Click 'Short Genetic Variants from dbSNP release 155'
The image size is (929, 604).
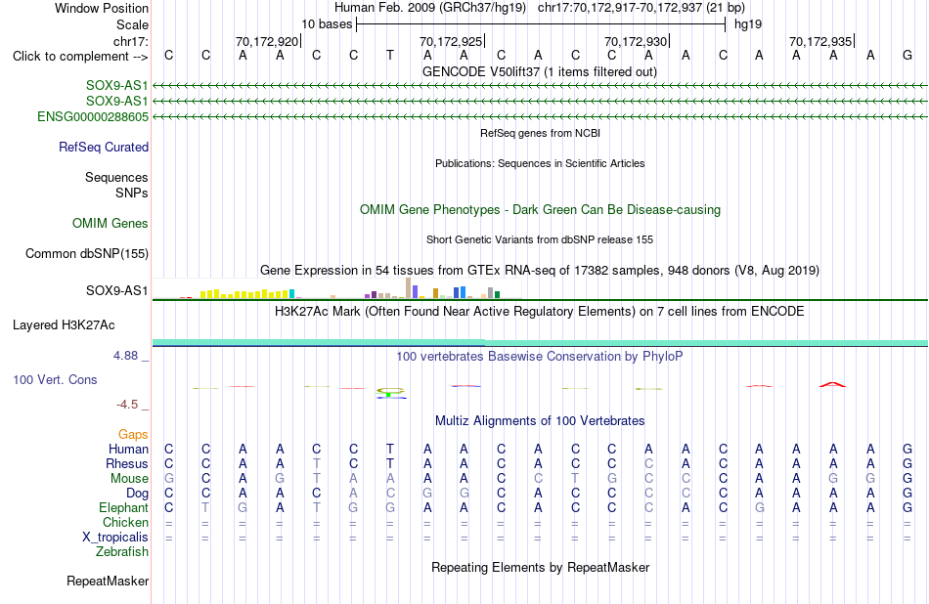tap(540, 239)
